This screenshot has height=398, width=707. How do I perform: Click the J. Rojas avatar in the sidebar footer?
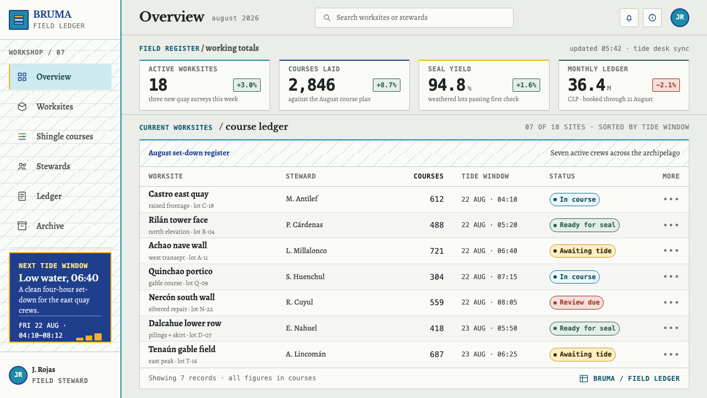[18, 375]
